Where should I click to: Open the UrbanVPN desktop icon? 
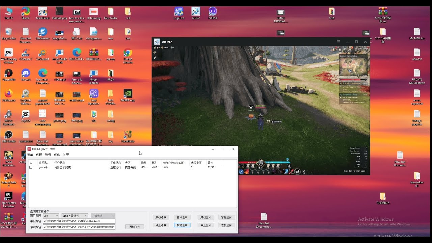[x=9, y=75]
